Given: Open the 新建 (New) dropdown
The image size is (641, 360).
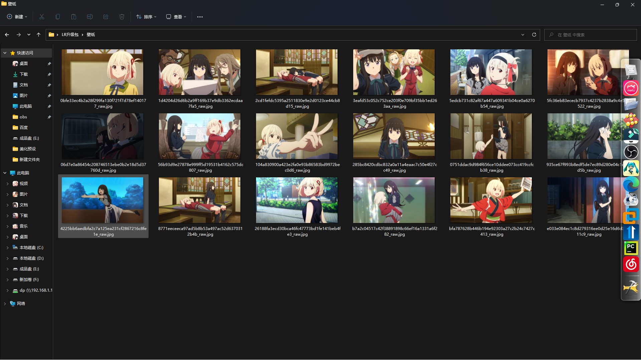Looking at the screenshot, I should 17,17.
